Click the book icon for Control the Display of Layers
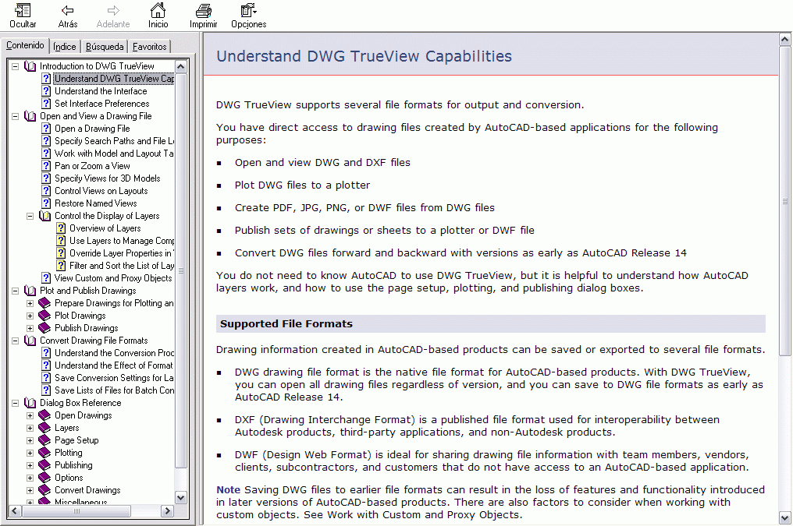The height and width of the screenshot is (526, 793). (45, 216)
